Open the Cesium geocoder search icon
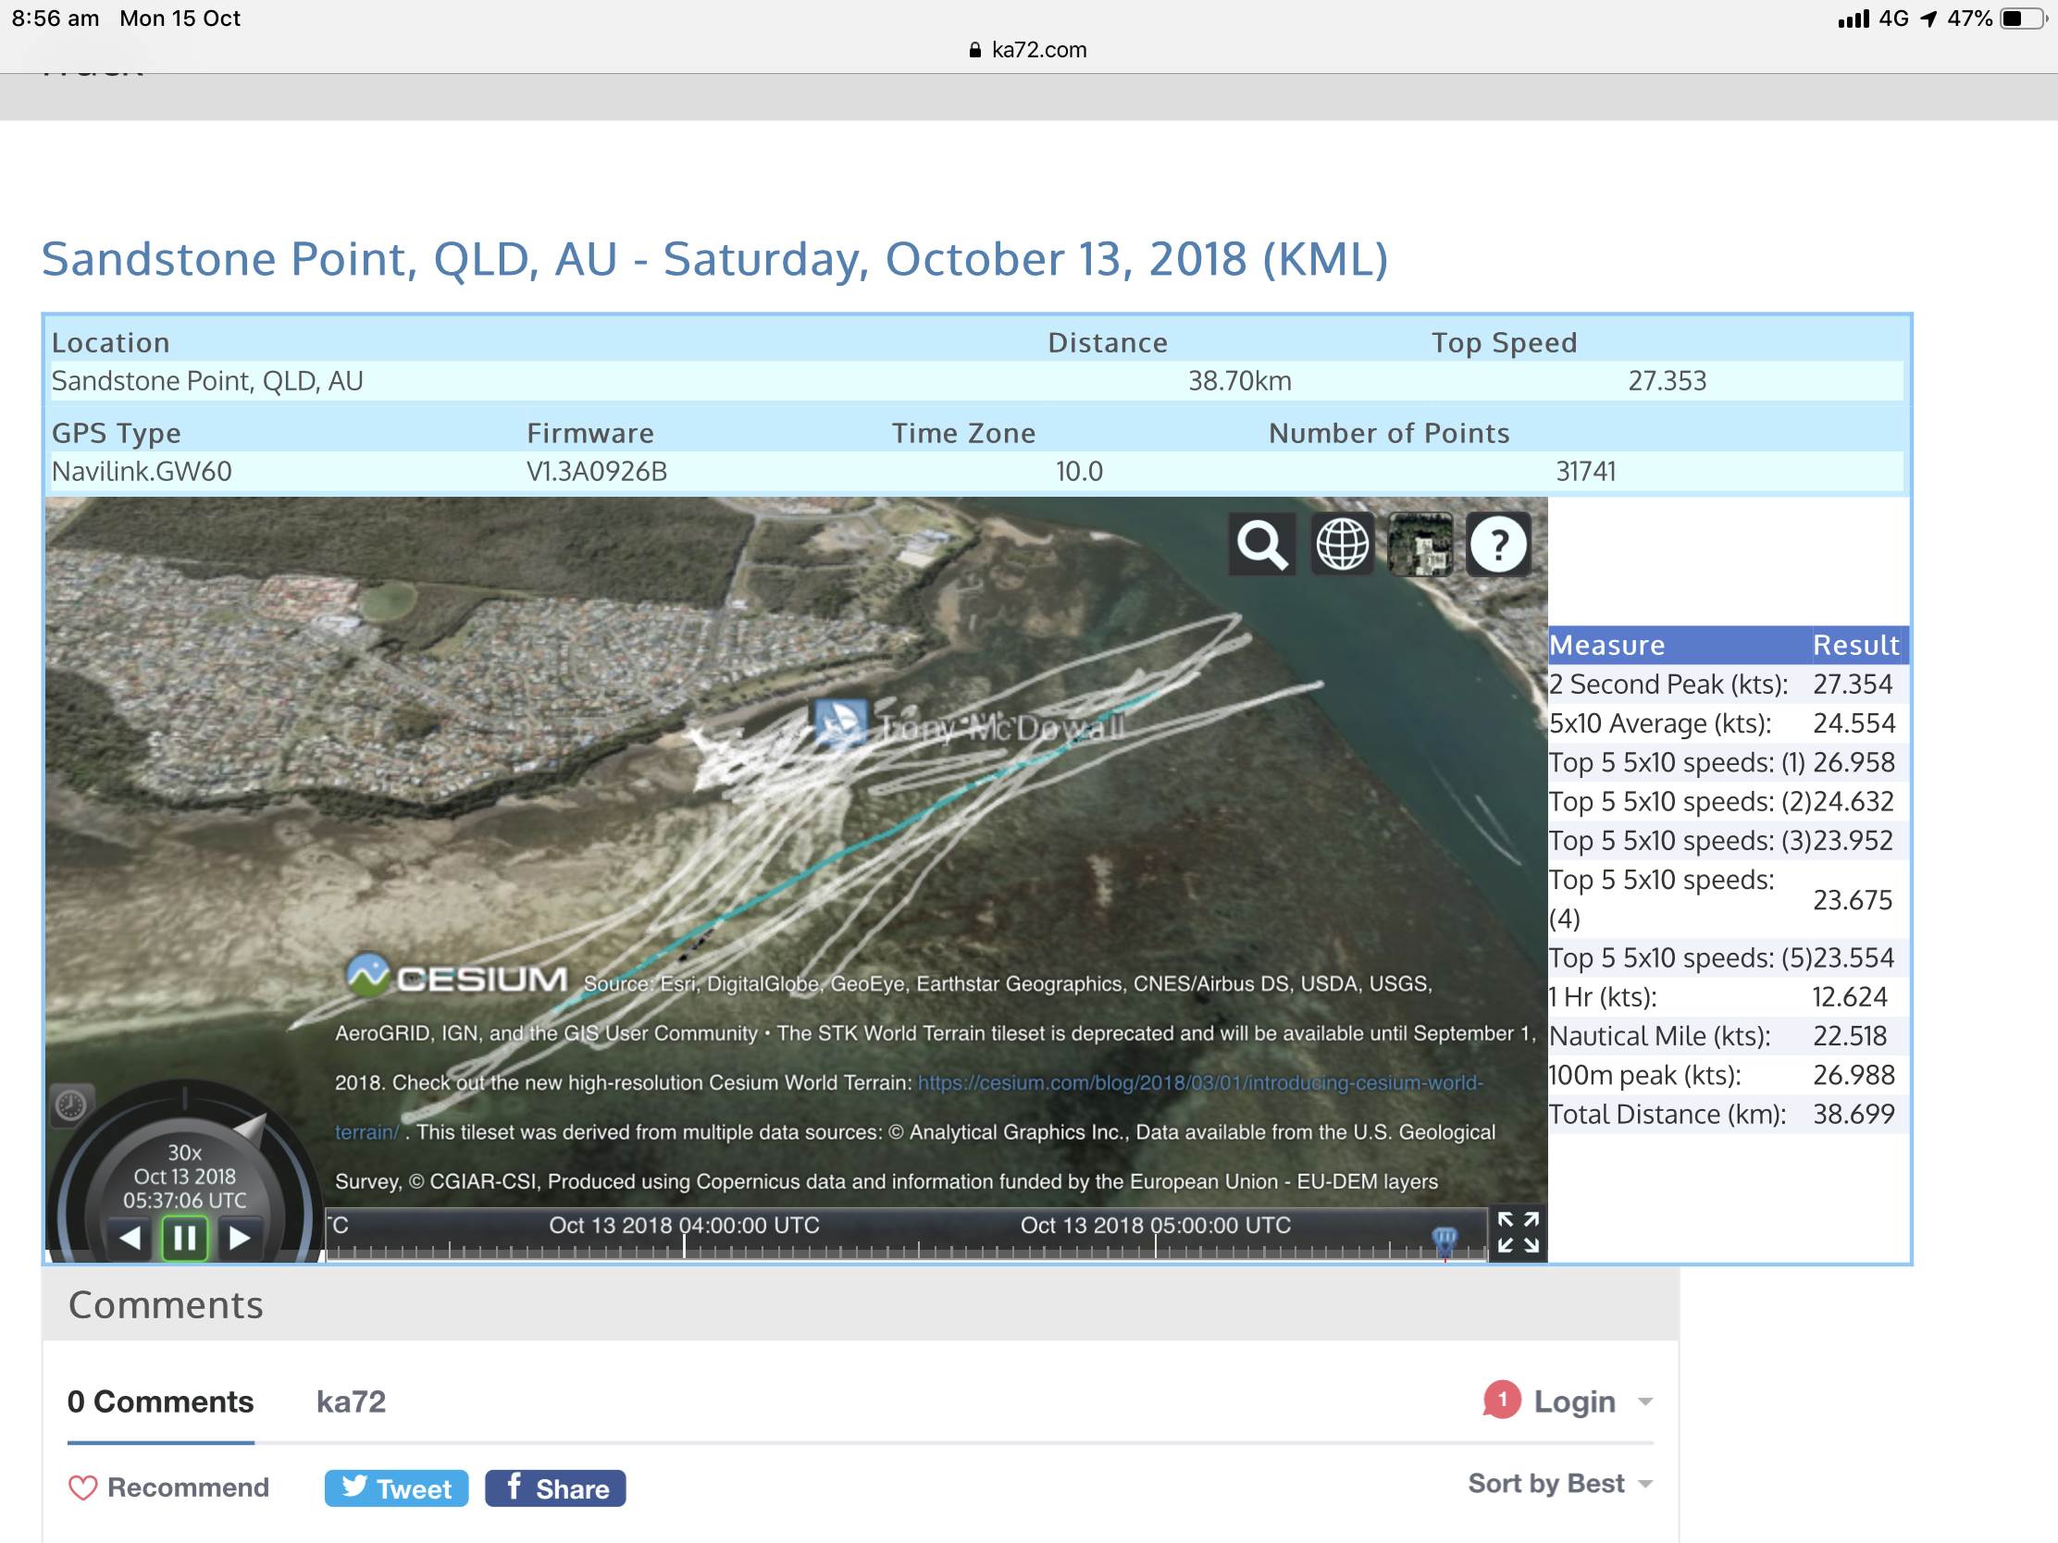The width and height of the screenshot is (2058, 1543). pos(1261,544)
